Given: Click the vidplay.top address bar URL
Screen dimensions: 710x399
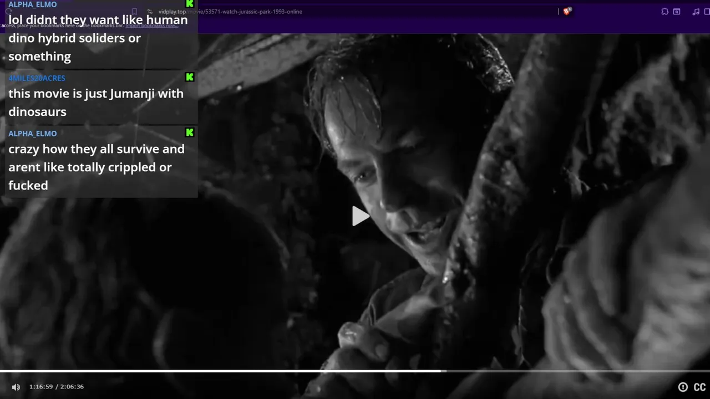Looking at the screenshot, I should (x=230, y=12).
